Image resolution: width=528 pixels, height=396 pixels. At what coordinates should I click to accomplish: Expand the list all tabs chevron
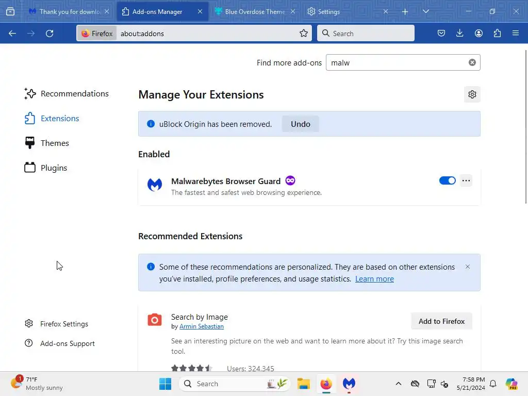click(425, 11)
